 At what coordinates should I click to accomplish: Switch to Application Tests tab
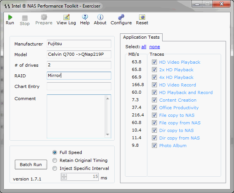coord(141,37)
